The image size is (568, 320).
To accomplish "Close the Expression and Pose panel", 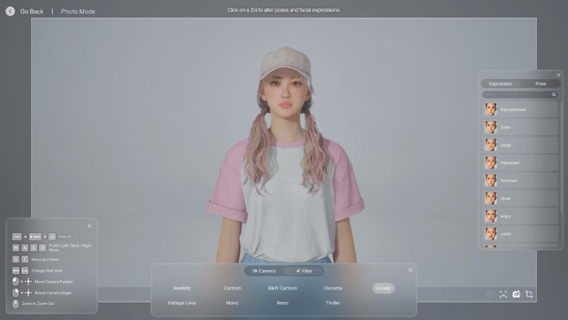I will pyautogui.click(x=558, y=75).
